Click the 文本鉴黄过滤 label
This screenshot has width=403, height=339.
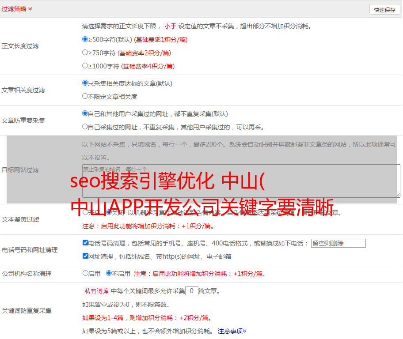(x=21, y=219)
